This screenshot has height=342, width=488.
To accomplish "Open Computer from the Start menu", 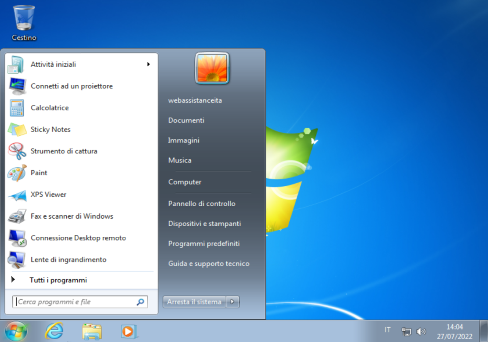I will coord(184,182).
